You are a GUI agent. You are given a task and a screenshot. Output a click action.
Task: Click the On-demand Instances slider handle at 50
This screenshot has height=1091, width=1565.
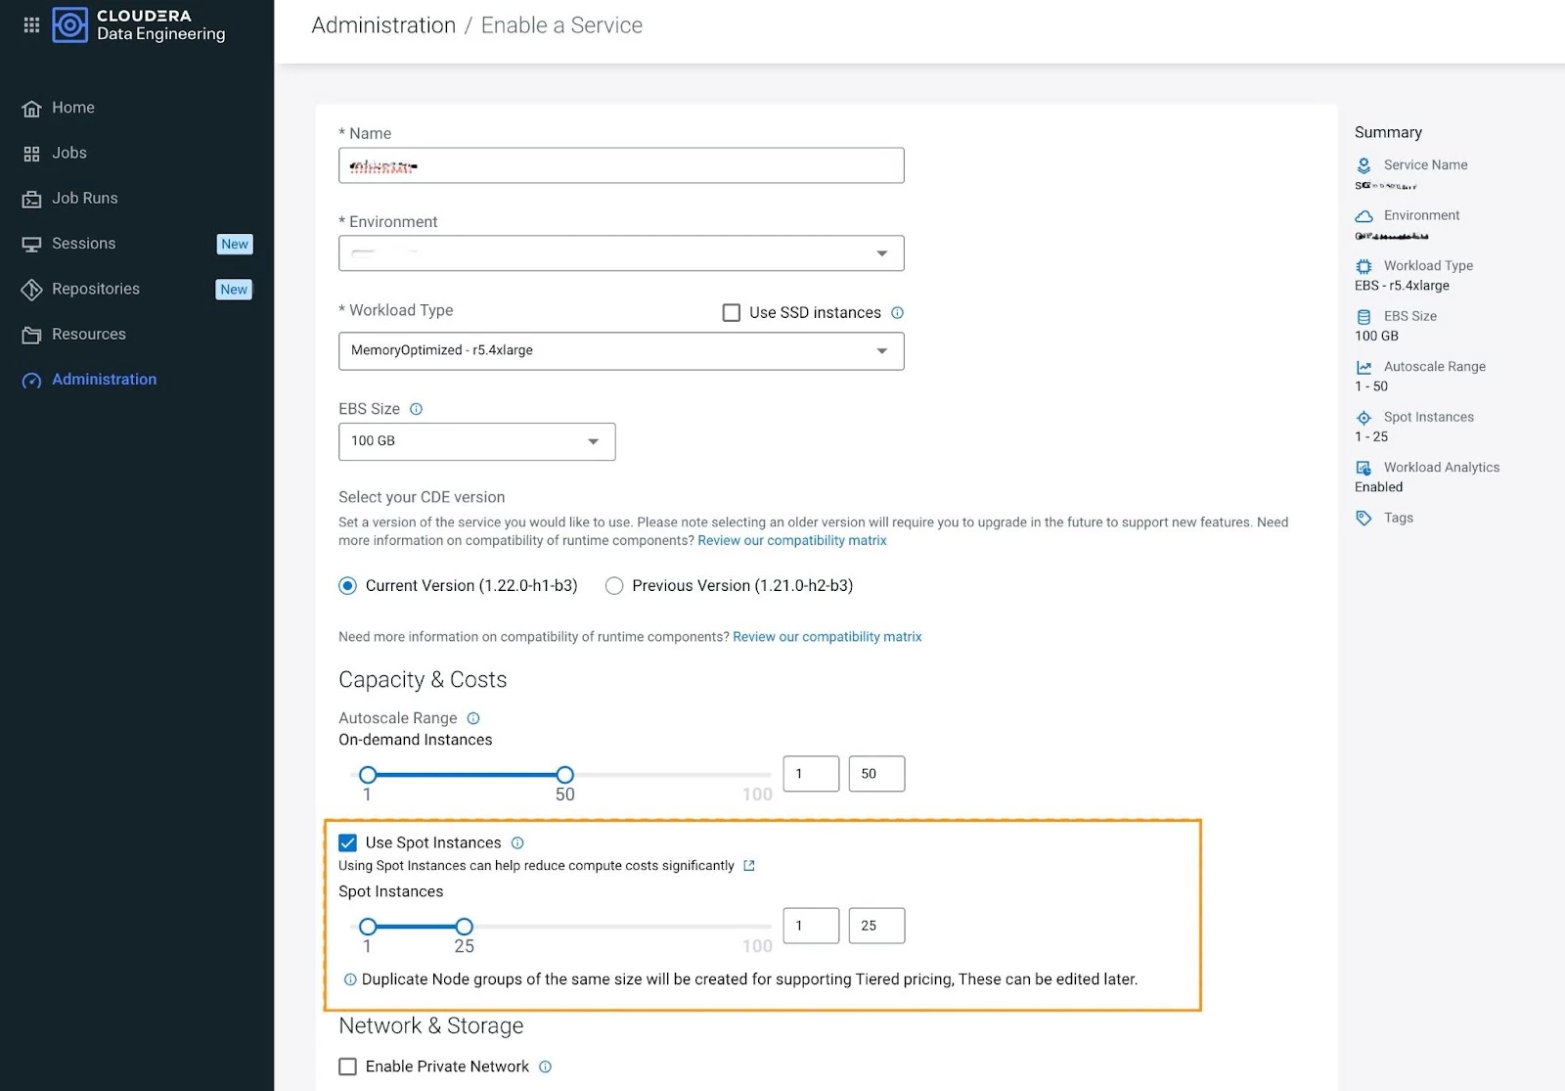coord(564,775)
